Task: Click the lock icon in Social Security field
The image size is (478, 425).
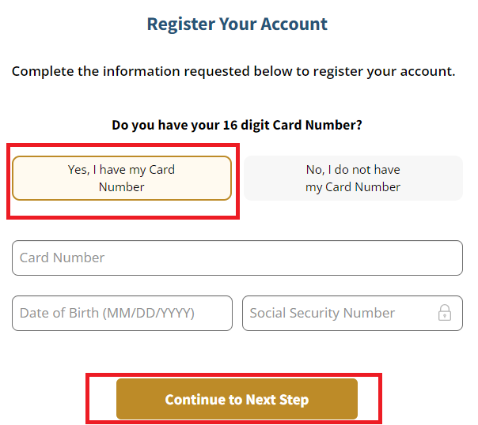Action: point(445,313)
